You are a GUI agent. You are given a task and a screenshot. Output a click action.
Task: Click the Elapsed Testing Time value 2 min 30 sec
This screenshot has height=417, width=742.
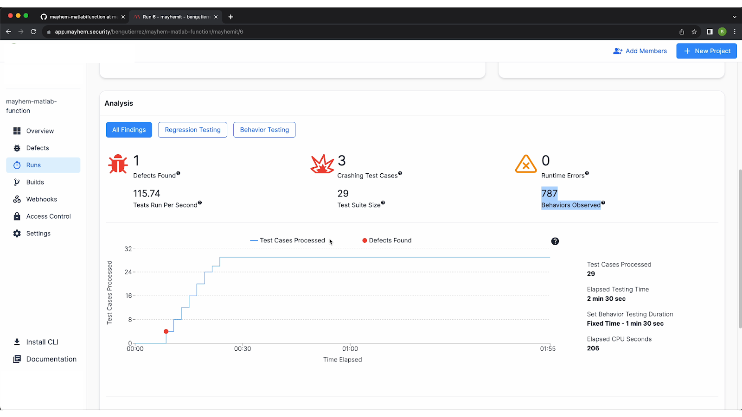click(606, 299)
